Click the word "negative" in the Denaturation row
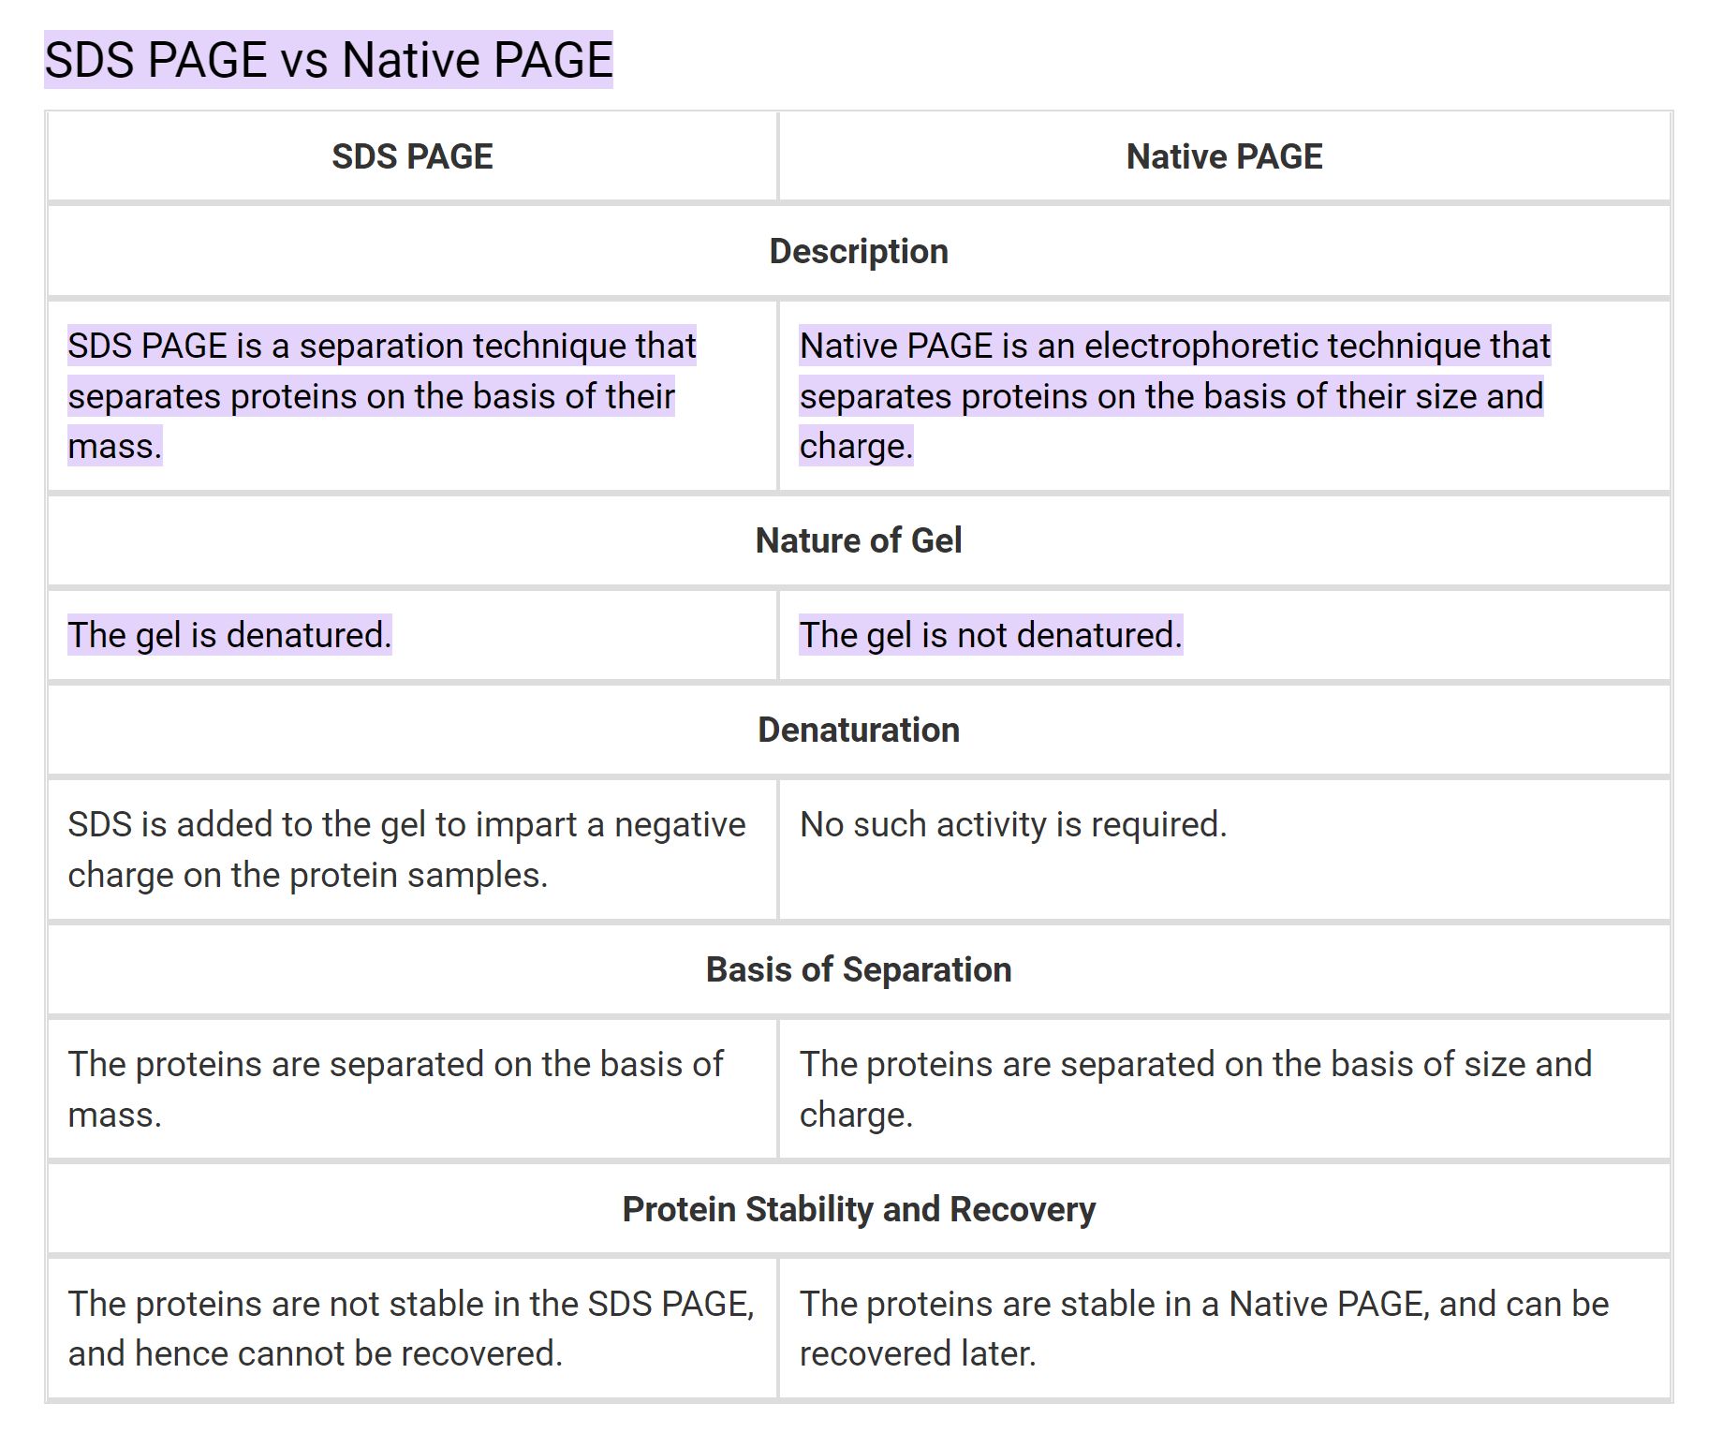1723x1433 pixels. [x=679, y=825]
